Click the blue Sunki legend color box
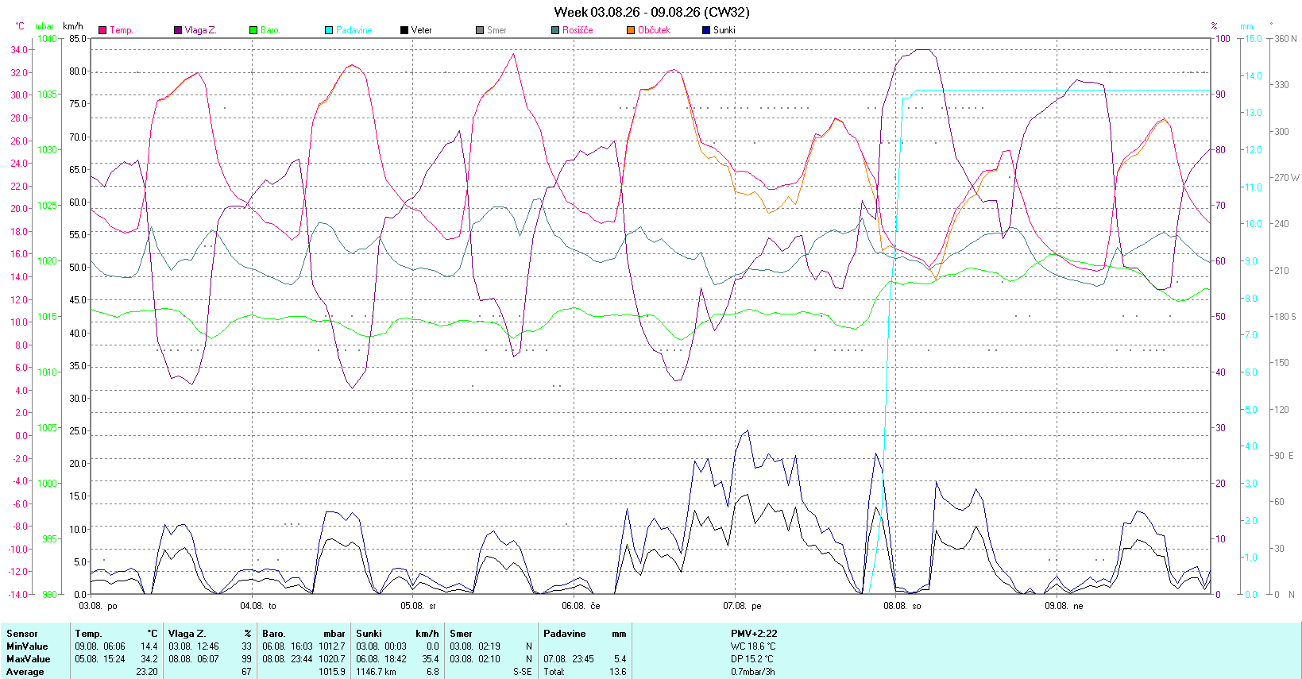Image resolution: width=1302 pixels, height=679 pixels. [x=706, y=30]
